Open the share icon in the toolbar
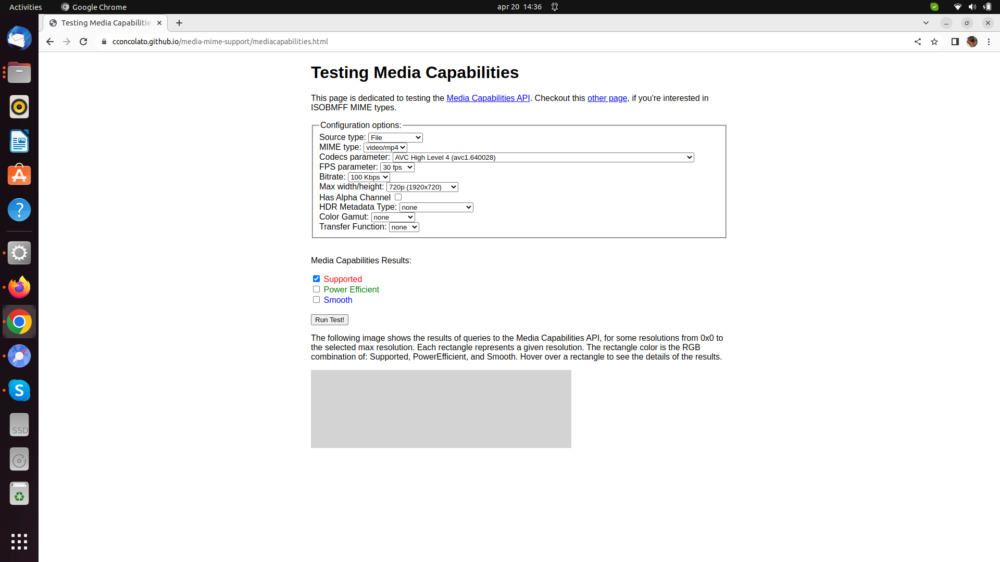Screen dimensions: 1000x562 point(918,42)
